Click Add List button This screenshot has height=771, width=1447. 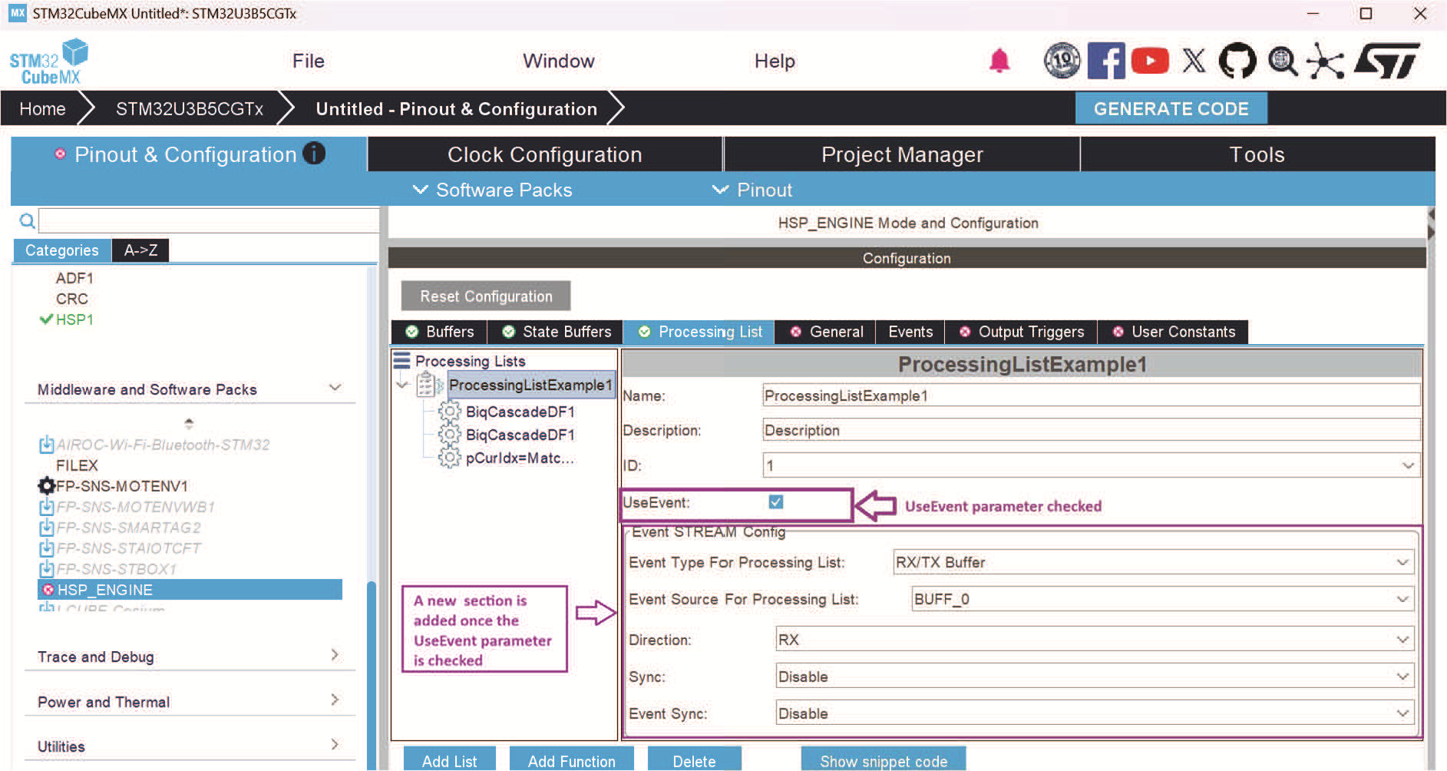(x=450, y=760)
